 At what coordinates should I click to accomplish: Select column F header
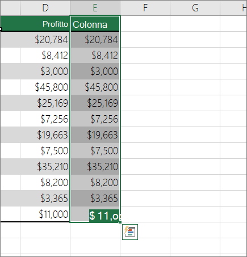pos(145,8)
